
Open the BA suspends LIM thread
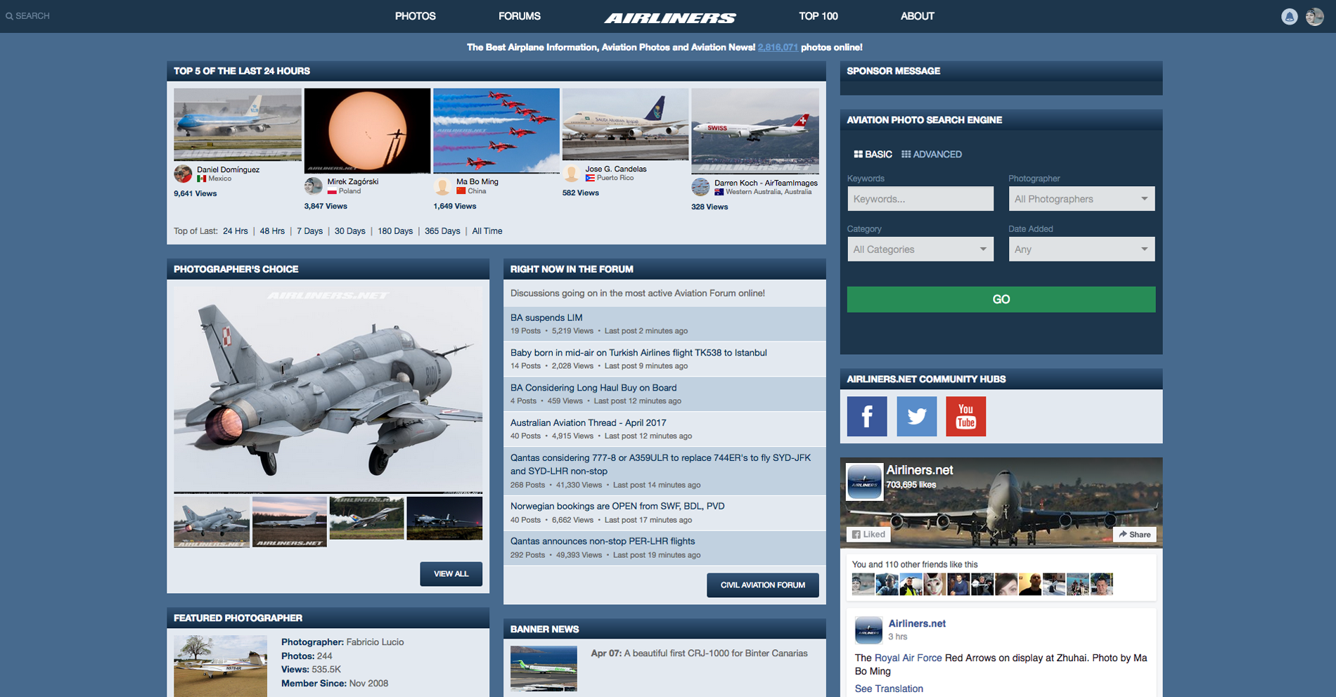(x=546, y=318)
